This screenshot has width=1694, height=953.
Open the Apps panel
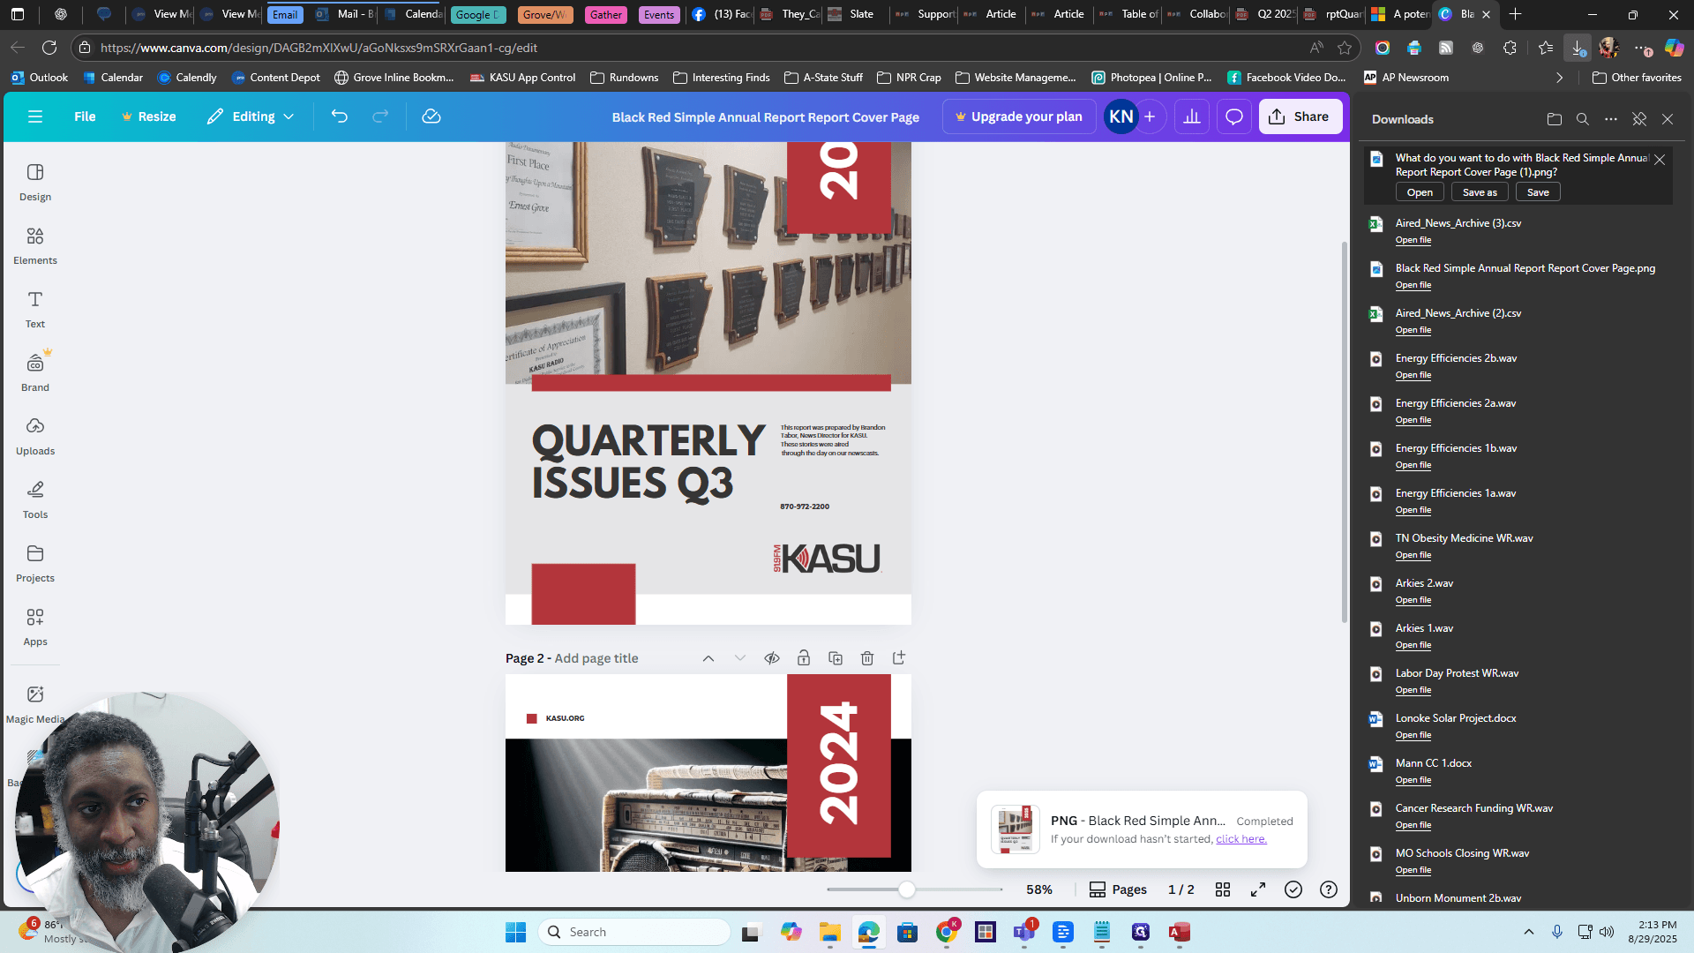35,627
